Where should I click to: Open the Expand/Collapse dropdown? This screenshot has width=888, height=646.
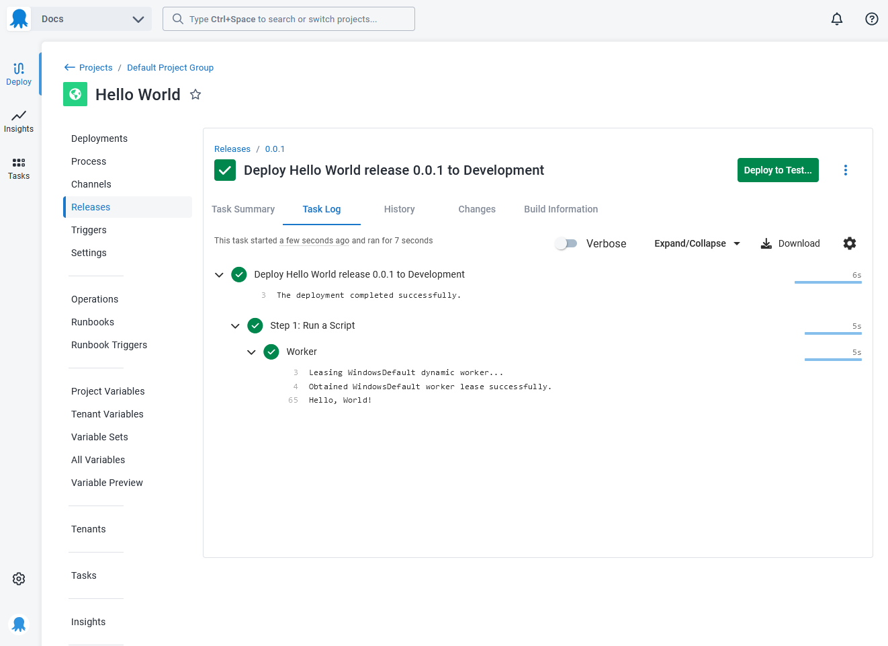tap(697, 243)
